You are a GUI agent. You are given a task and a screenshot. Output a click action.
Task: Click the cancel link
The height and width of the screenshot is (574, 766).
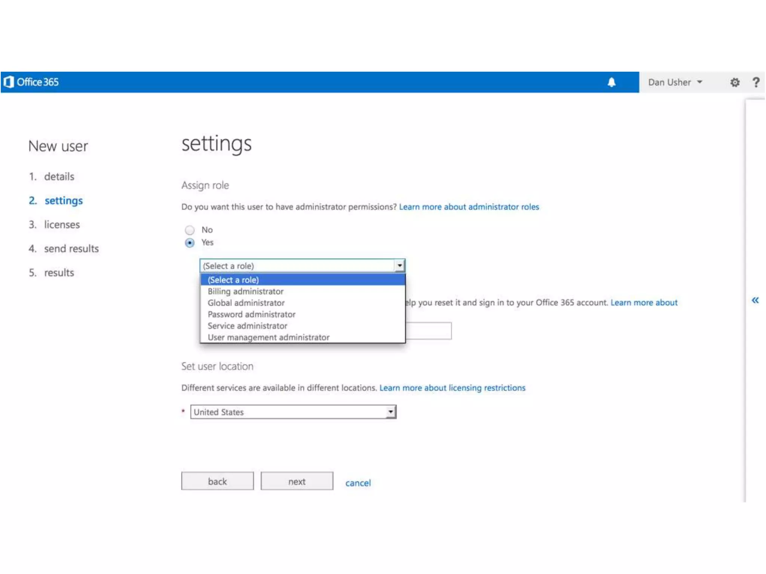(358, 483)
